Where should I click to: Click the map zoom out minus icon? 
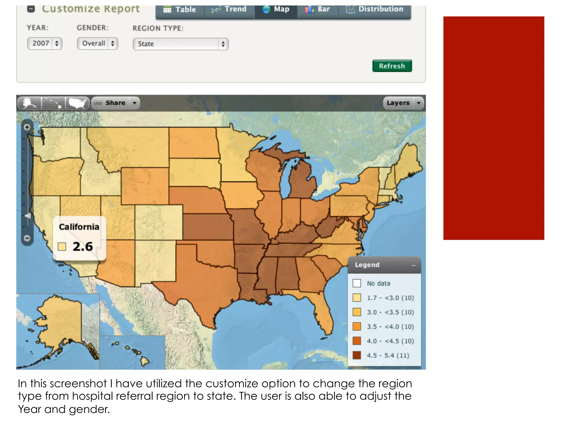27,238
